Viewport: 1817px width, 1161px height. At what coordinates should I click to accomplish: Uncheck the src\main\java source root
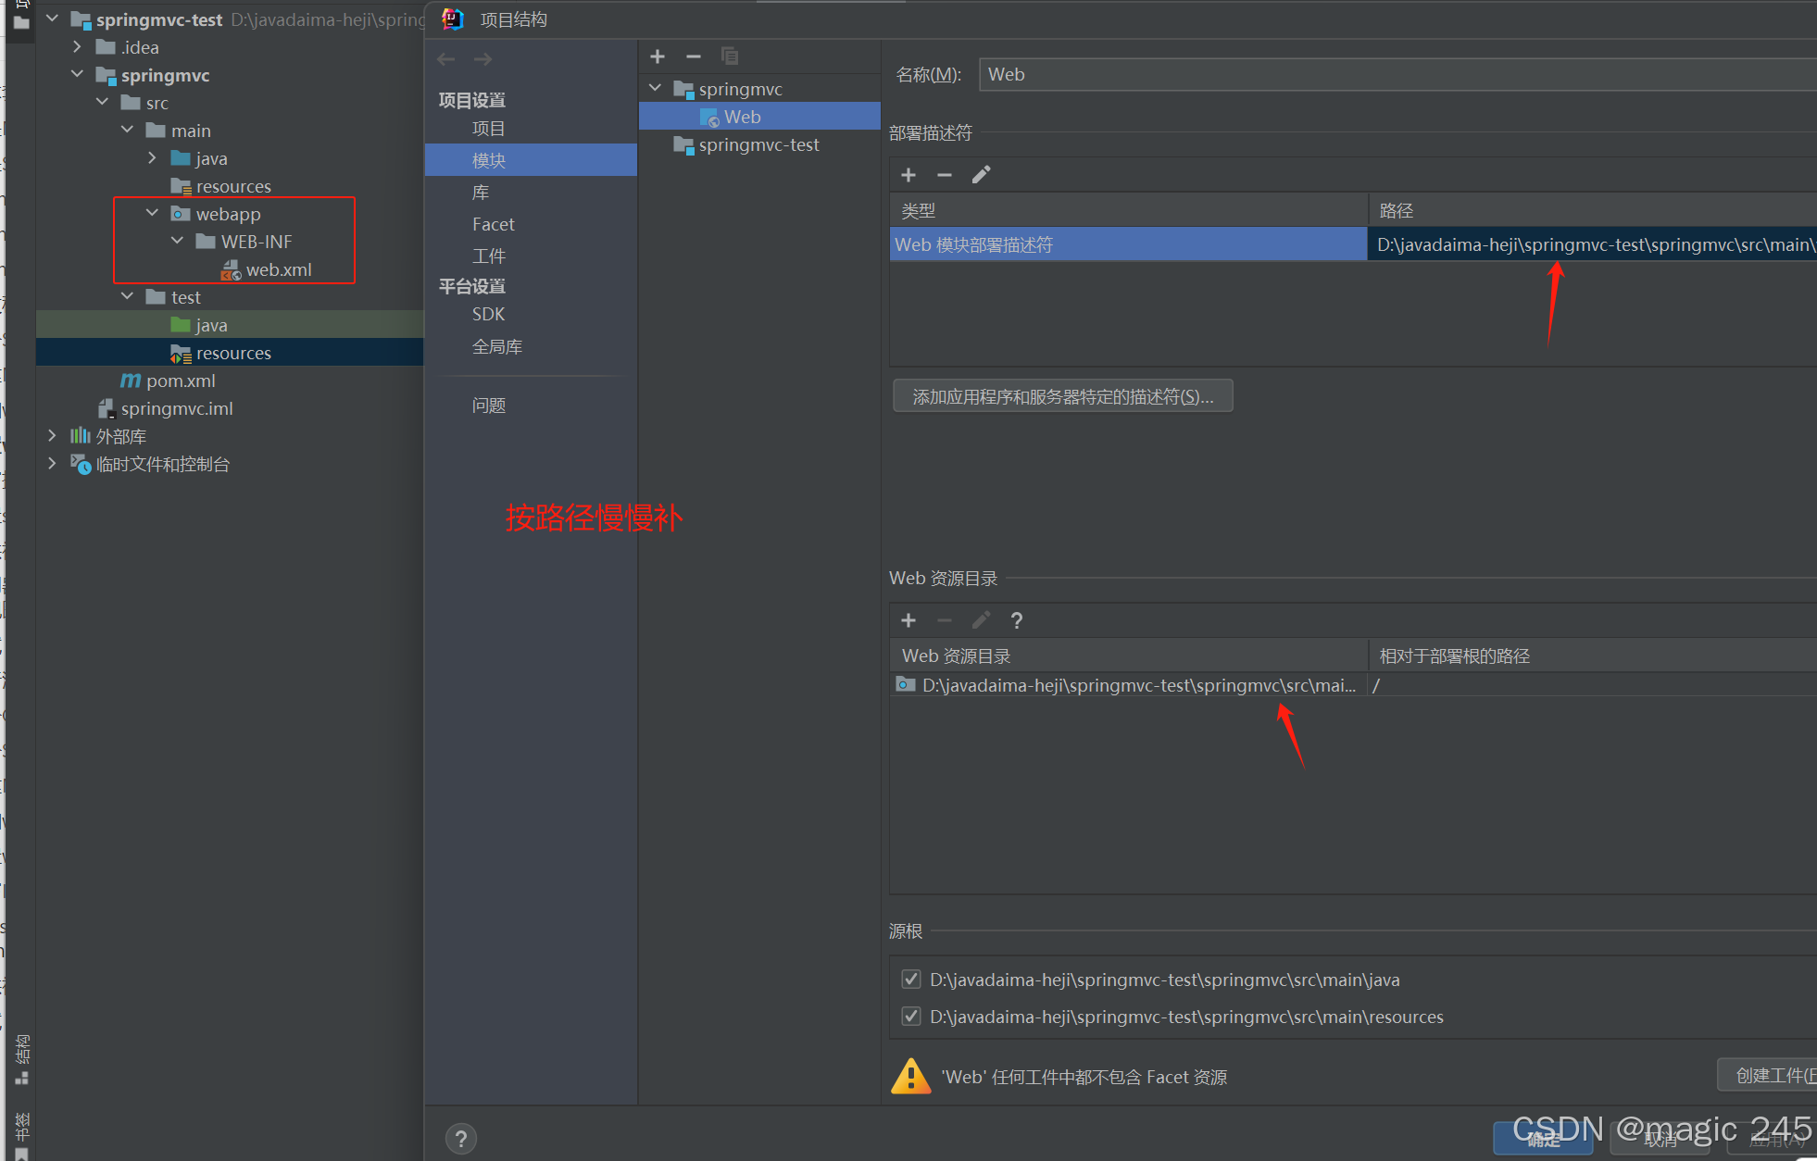911,980
